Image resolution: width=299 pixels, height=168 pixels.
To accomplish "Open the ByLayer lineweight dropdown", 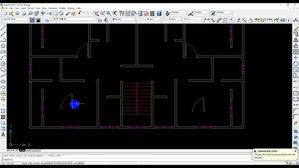I will [x=172, y=19].
